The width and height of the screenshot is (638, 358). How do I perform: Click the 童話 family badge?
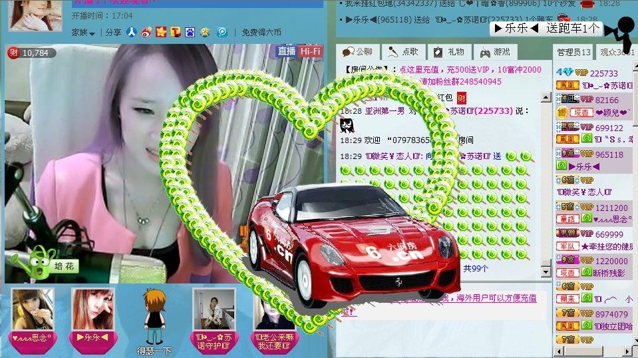pyautogui.click(x=567, y=220)
